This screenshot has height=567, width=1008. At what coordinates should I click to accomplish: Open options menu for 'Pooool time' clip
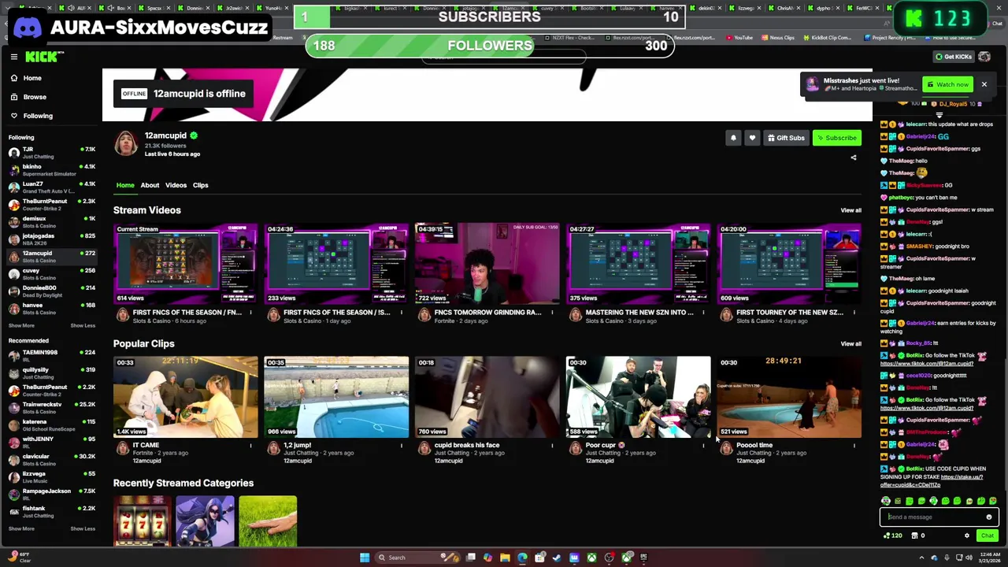[x=854, y=446]
